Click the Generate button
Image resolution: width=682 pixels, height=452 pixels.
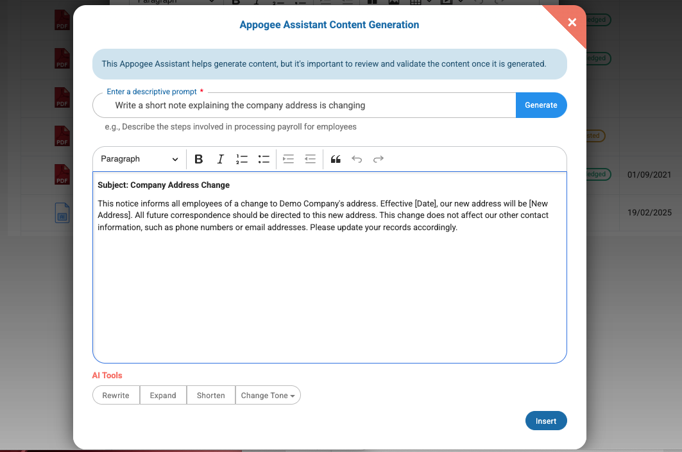tap(541, 105)
